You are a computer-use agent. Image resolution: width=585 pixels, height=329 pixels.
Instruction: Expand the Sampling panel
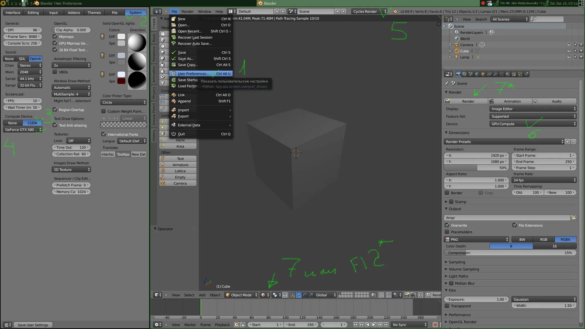click(457, 262)
